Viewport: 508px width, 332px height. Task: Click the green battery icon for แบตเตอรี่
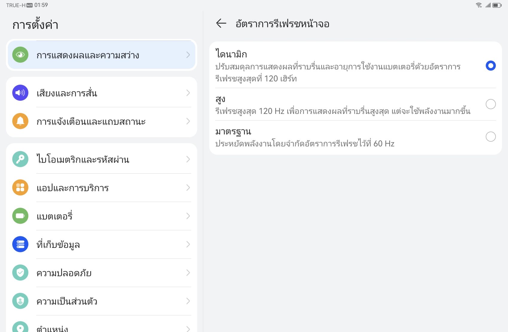20,216
